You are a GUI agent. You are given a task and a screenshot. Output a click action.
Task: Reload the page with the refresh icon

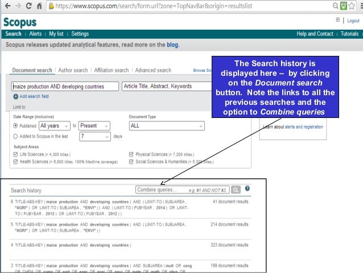pos(28,6)
